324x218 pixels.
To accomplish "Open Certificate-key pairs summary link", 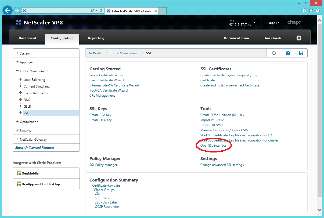I will pos(106,186).
